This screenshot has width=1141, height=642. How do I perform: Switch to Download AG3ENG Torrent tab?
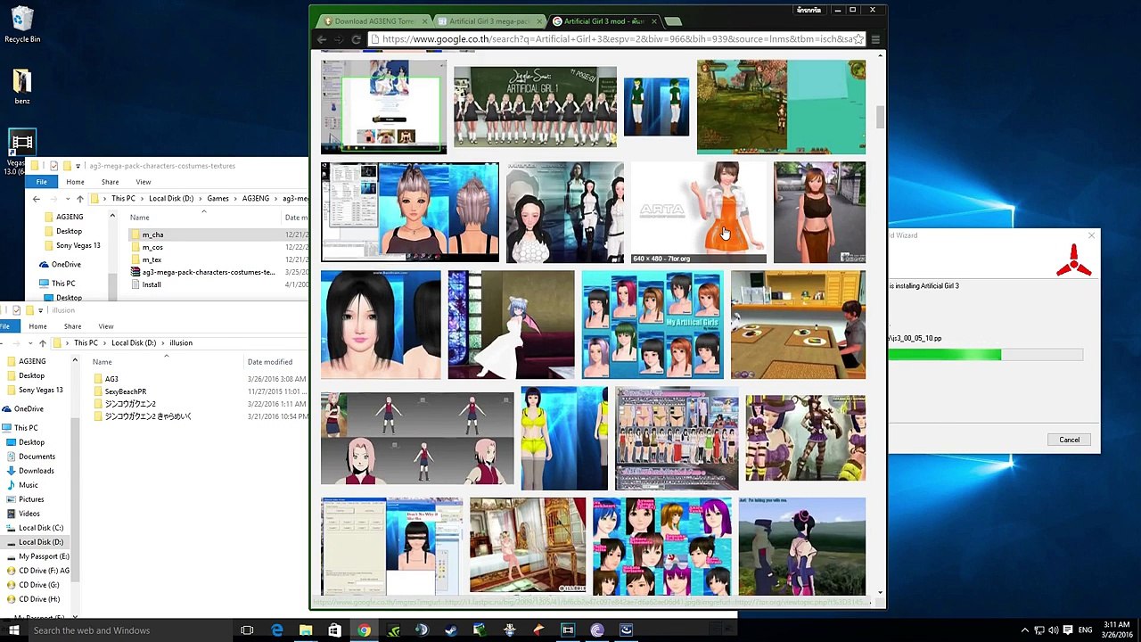coord(374,21)
